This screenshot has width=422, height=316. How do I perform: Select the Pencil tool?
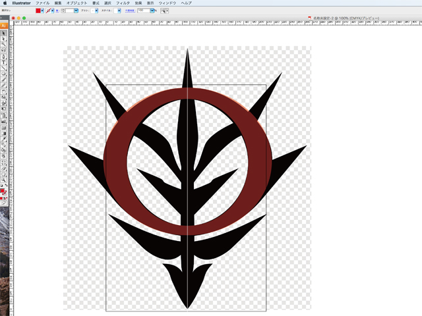click(x=4, y=85)
